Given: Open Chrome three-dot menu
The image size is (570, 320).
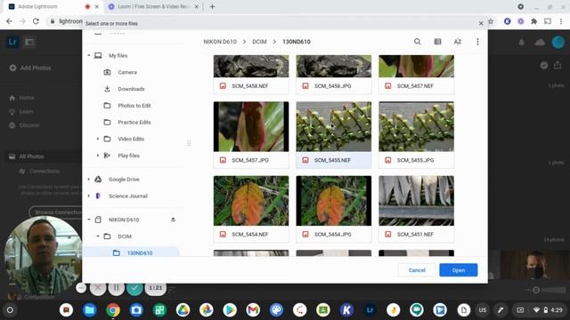Looking at the screenshot, I should click(561, 21).
